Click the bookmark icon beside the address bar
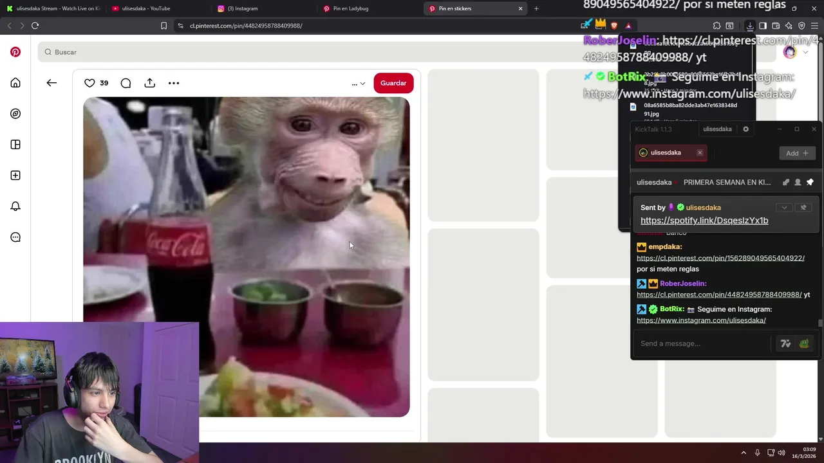The height and width of the screenshot is (463, 824). (164, 26)
